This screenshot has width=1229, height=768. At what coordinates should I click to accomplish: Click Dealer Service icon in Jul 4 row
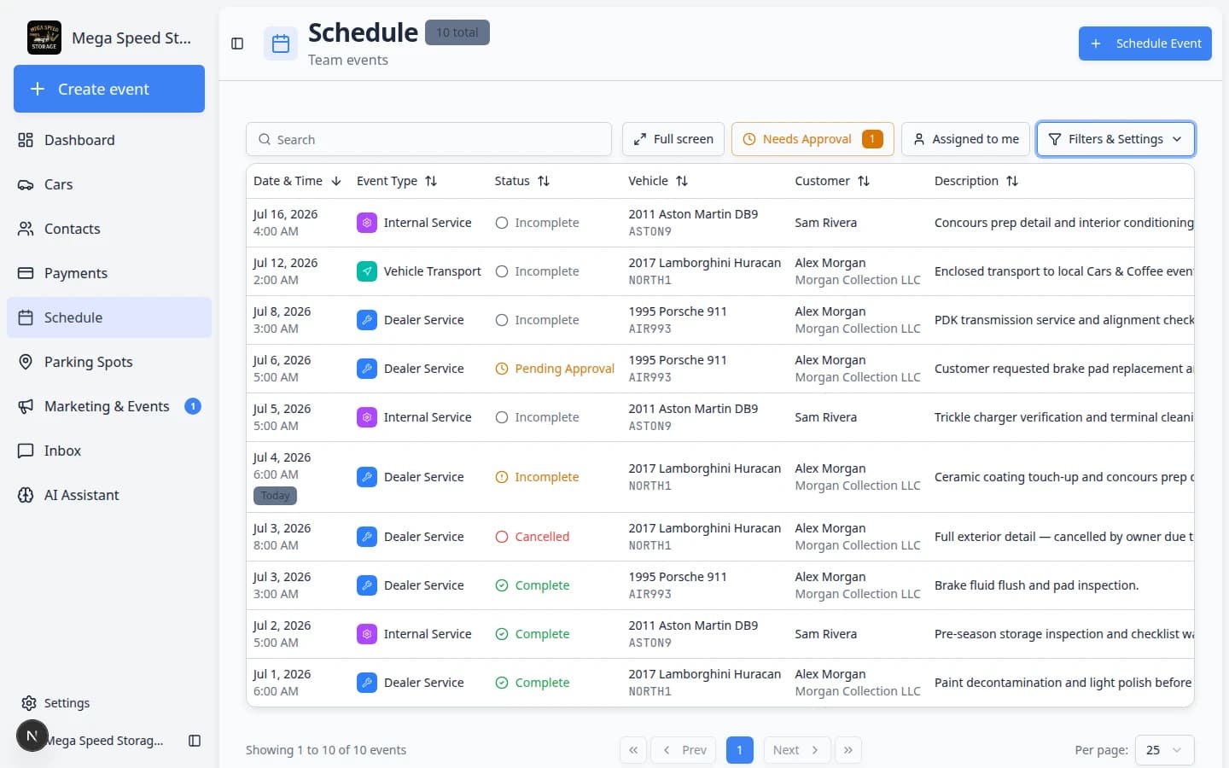tap(367, 477)
